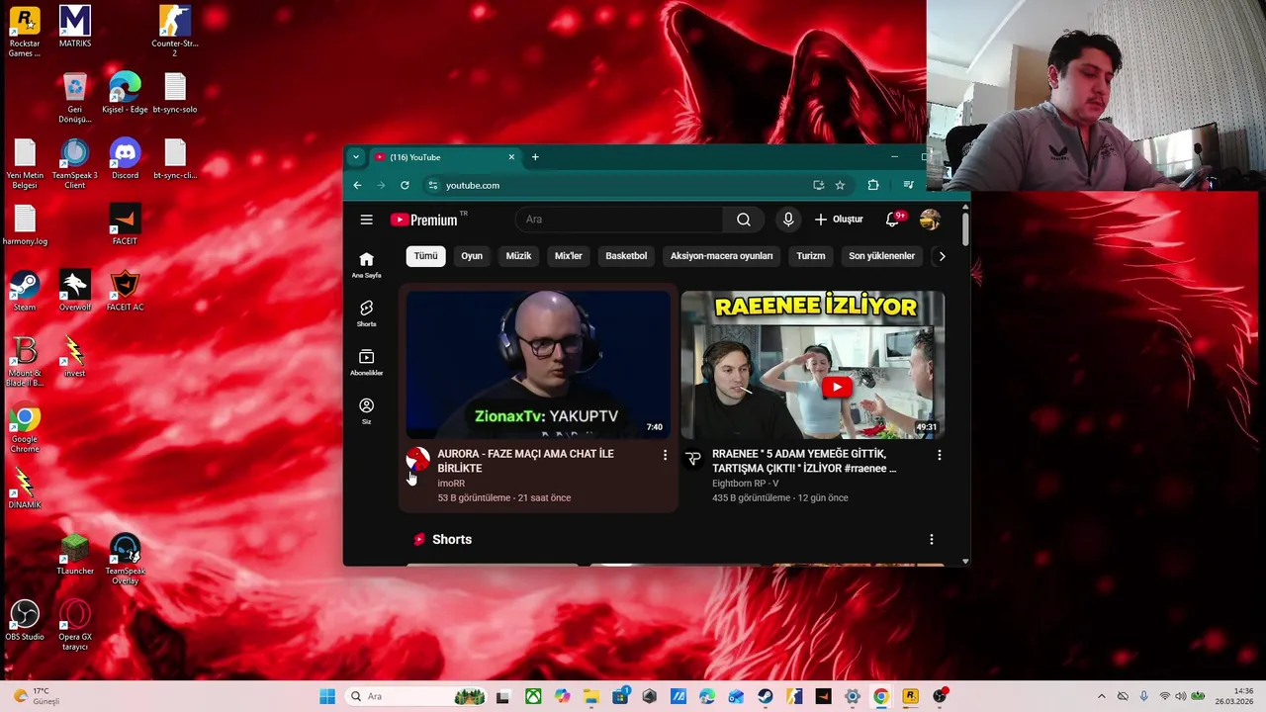
Task: Select Aksiyon-macera oyunları filter chip
Action: coord(722,256)
